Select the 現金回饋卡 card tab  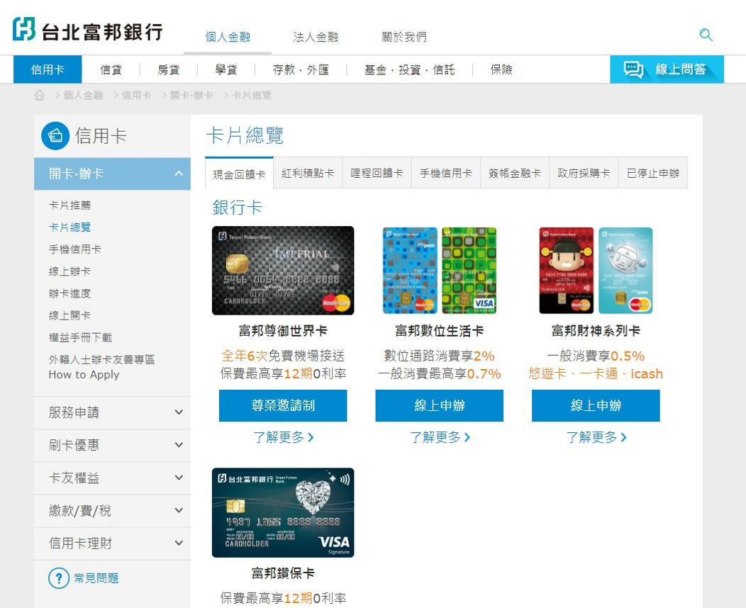pyautogui.click(x=239, y=174)
